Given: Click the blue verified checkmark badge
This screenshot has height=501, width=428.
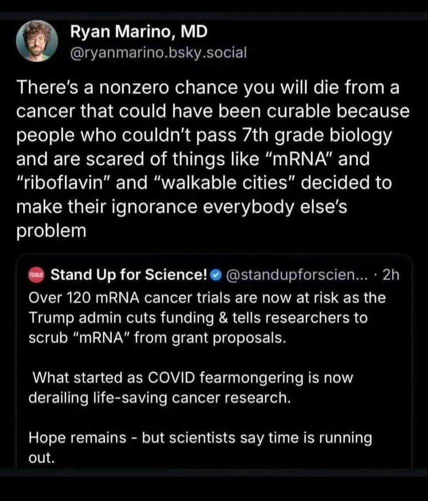Looking at the screenshot, I should pyautogui.click(x=217, y=276).
